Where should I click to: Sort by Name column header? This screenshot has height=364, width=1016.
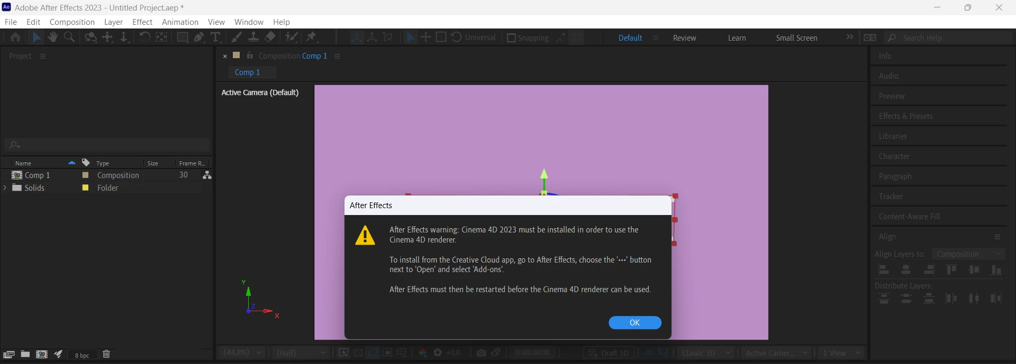tap(23, 163)
